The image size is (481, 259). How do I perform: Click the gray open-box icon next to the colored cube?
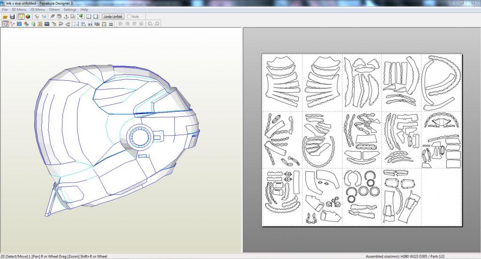(x=37, y=16)
